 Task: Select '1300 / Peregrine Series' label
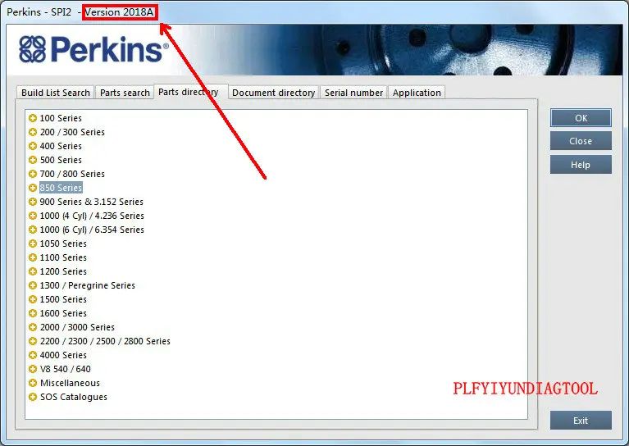pyautogui.click(x=88, y=285)
